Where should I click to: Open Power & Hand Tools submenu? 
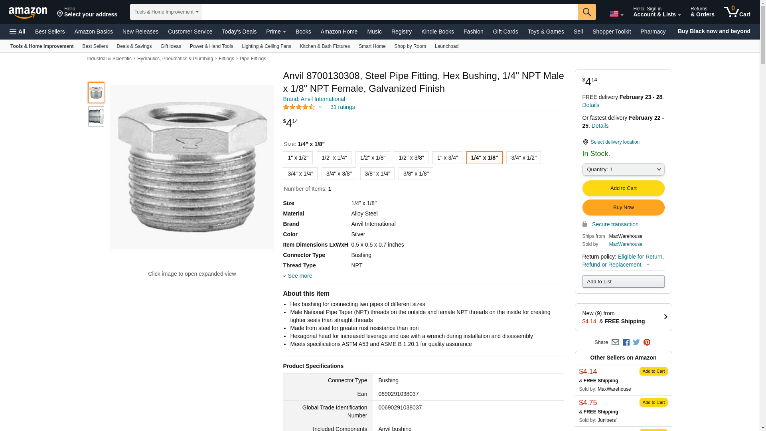coord(211,46)
